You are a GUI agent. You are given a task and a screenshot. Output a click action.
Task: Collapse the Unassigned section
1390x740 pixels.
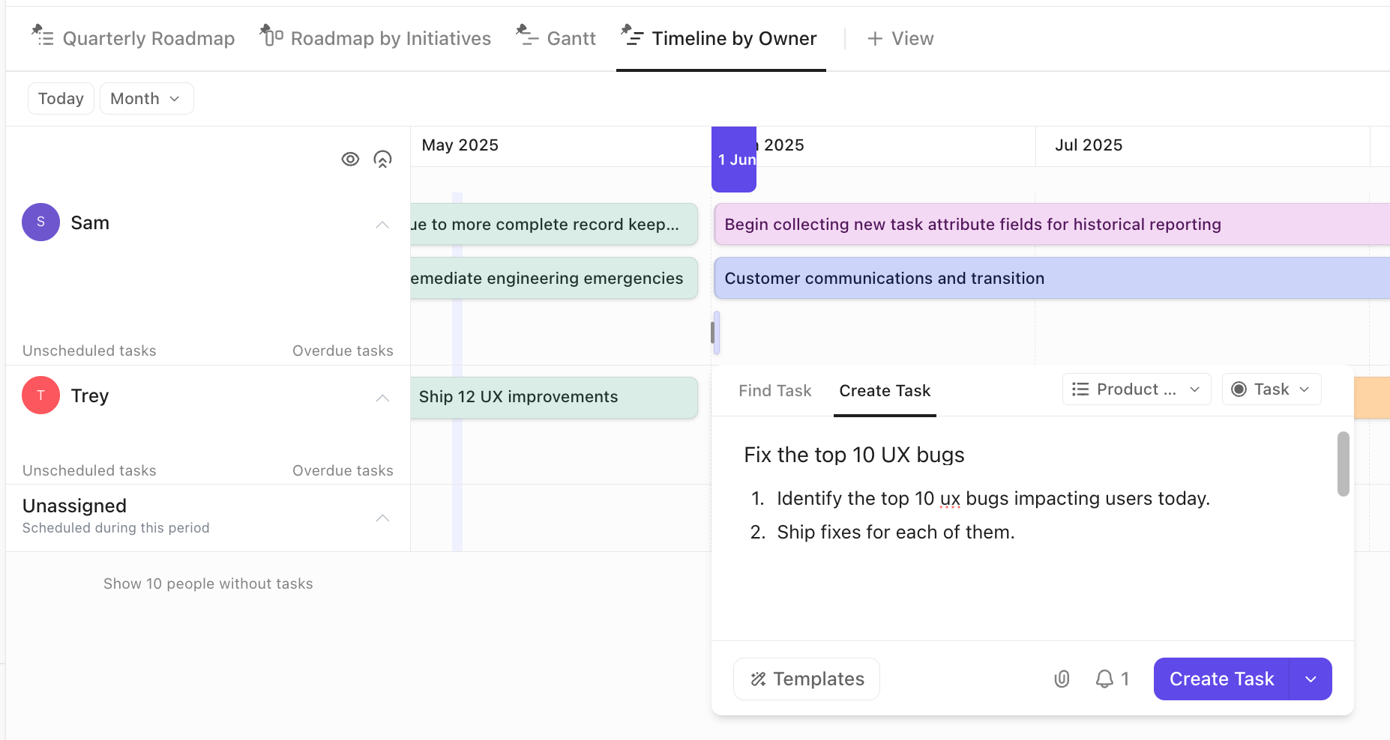click(382, 517)
